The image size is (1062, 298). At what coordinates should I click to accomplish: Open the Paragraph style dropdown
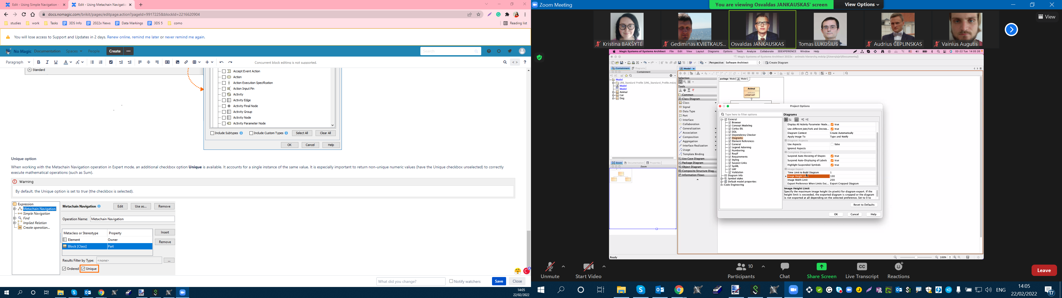pos(18,62)
